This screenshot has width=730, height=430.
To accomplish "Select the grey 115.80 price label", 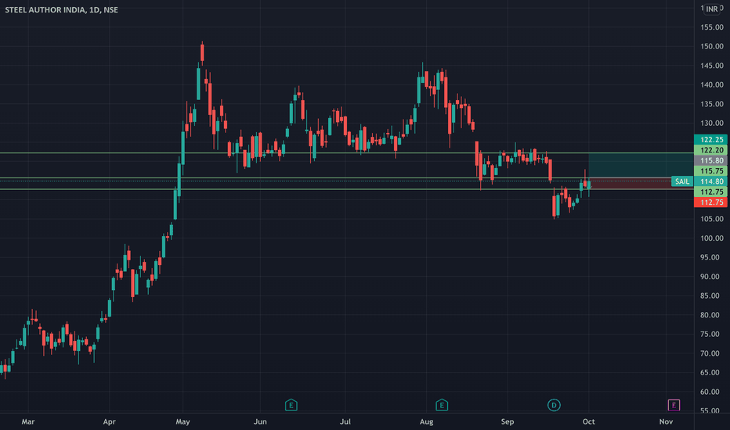I will tap(710, 160).
